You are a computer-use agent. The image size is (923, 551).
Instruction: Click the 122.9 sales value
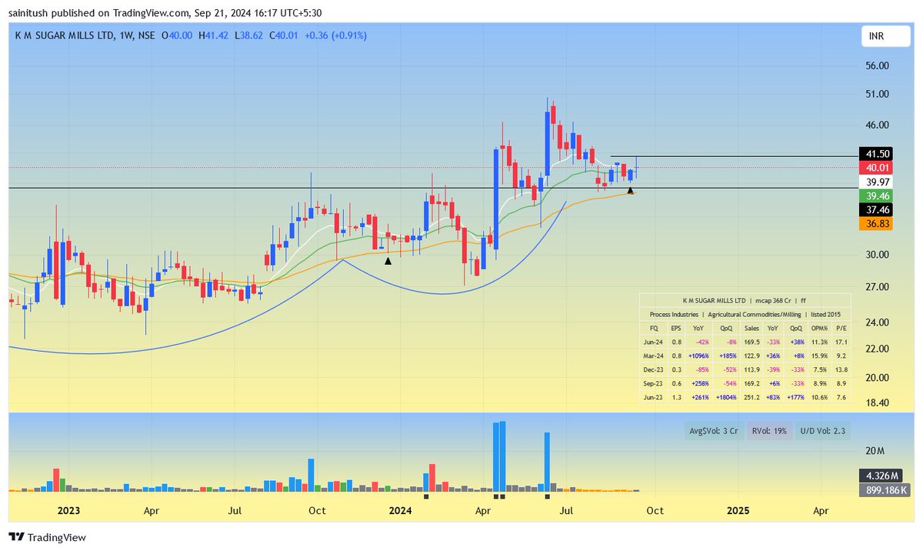coord(752,356)
